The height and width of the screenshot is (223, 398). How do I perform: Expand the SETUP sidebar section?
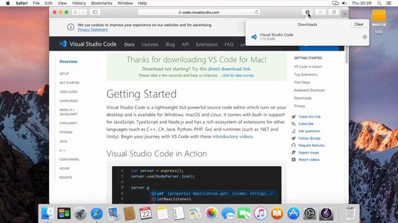(x=64, y=74)
